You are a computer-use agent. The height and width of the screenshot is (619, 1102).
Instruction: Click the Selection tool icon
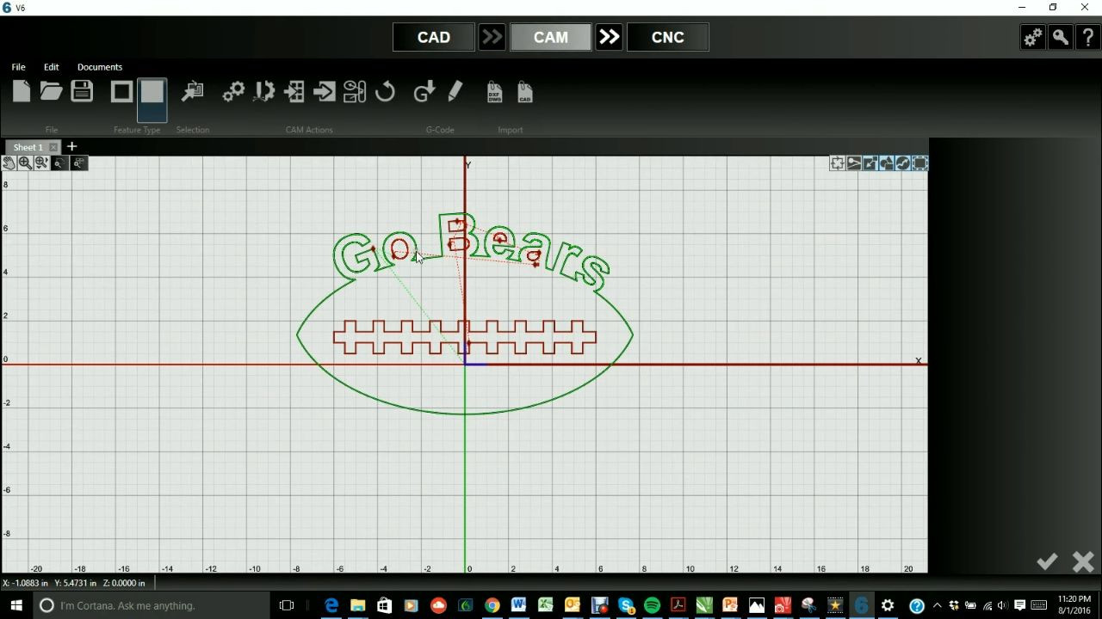[193, 92]
